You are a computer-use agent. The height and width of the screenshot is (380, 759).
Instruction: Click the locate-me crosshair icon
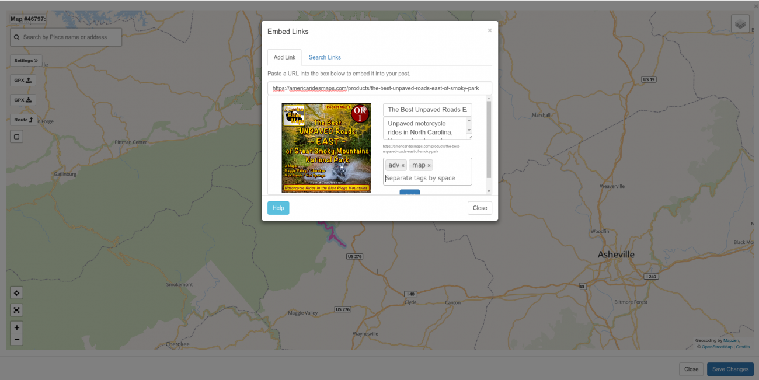[16, 293]
